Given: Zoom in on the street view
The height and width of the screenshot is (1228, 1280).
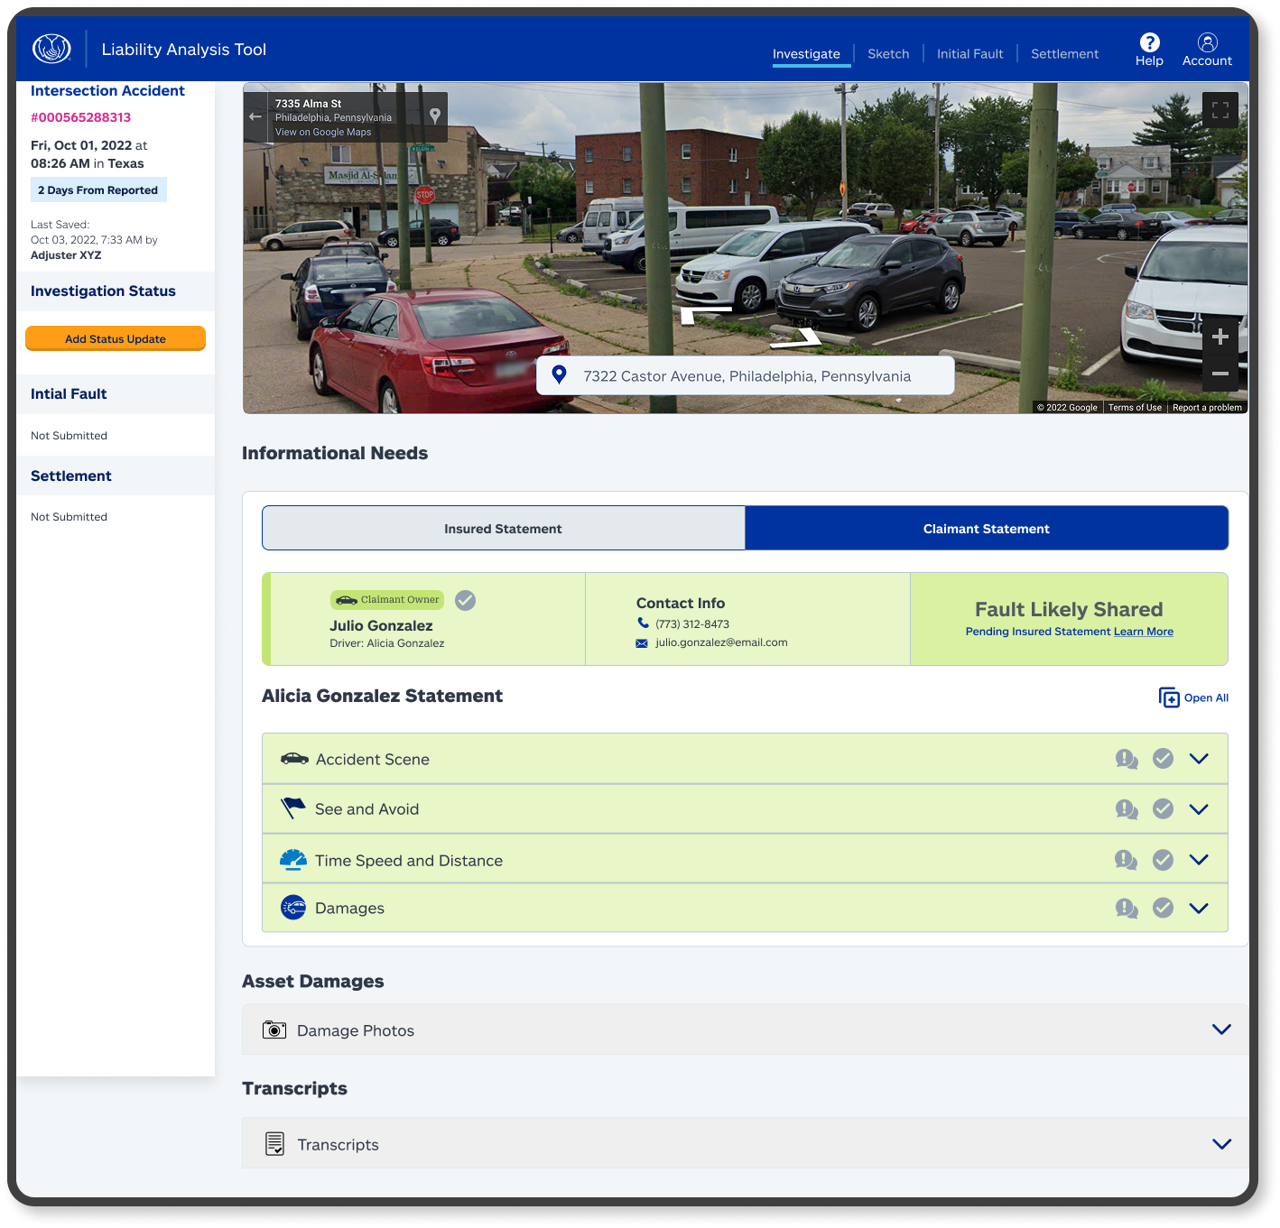Looking at the screenshot, I should coord(1220,337).
